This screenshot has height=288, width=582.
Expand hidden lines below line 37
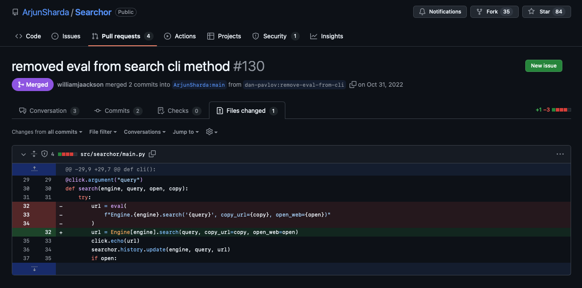point(34,269)
